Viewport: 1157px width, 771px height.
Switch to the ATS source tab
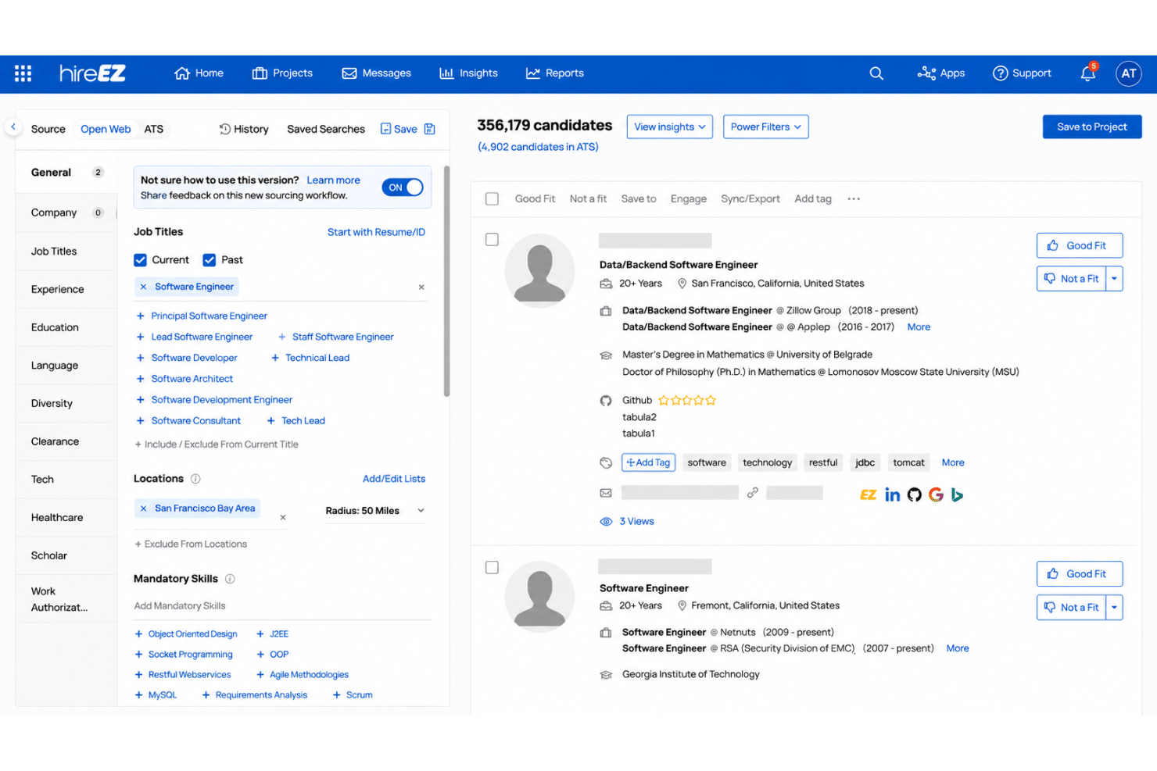click(154, 130)
